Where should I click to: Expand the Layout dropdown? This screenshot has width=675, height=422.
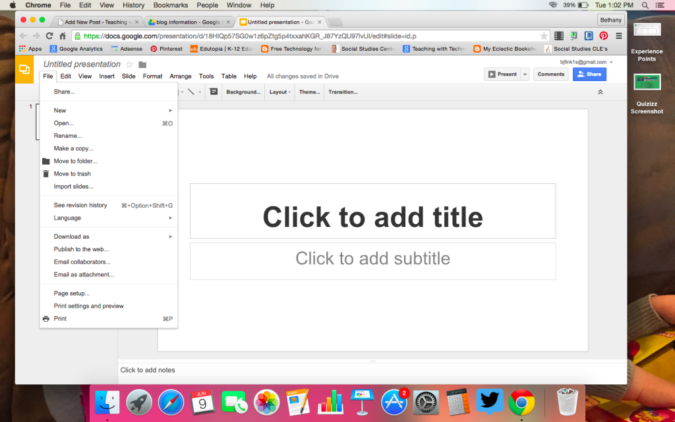279,92
